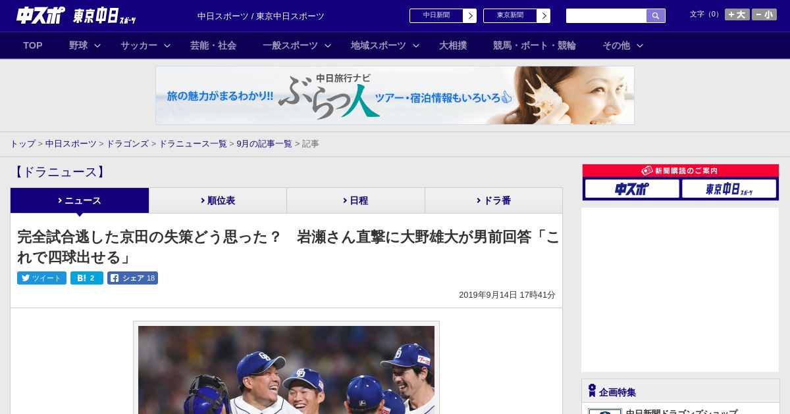Screen dimensions: 790x414
Task: Switch to the ドラ番 tab
Action: 494,200
